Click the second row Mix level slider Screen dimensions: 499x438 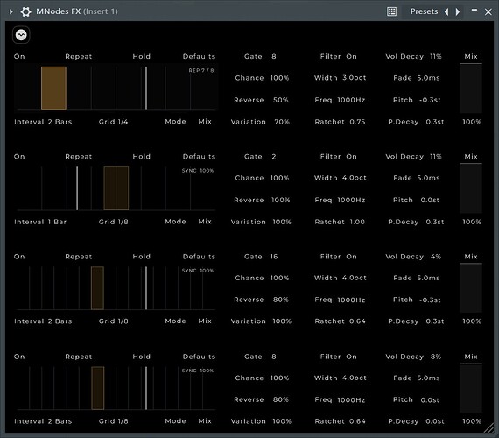(471, 188)
